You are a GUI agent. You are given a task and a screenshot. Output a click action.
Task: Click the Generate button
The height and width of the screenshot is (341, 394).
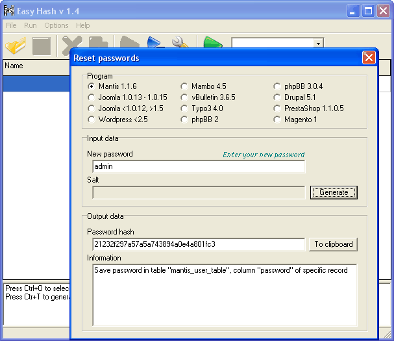coord(334,193)
